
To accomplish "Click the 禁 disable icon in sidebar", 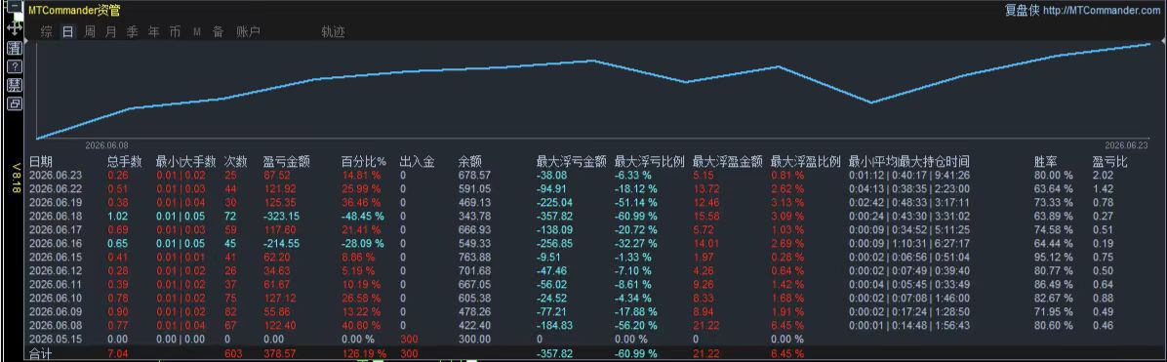I will (14, 85).
